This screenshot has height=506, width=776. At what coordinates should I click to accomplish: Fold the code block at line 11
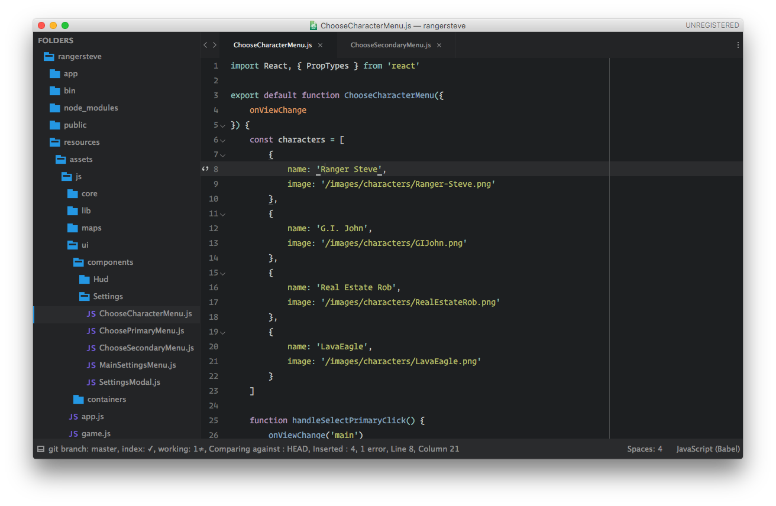coord(223,214)
